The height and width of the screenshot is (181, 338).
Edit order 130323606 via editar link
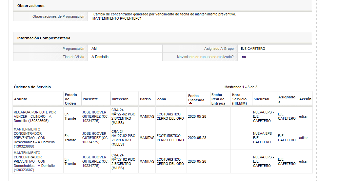(x=303, y=138)
